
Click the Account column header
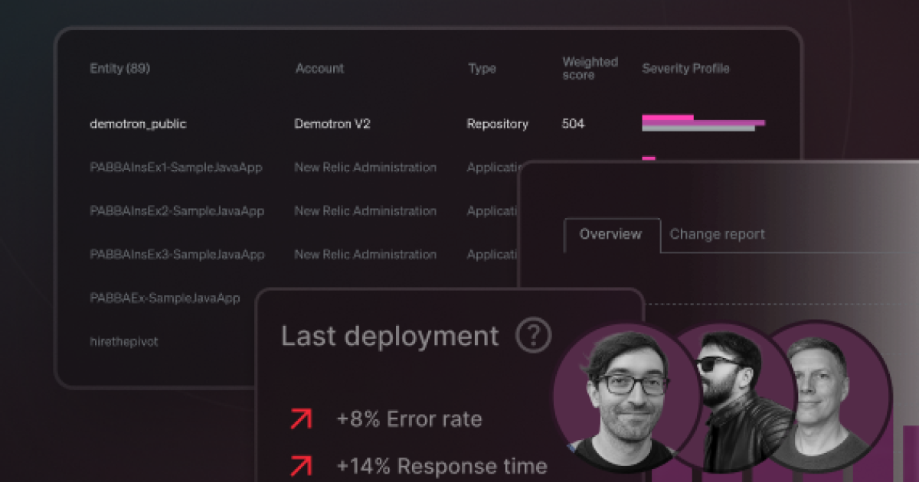point(319,68)
